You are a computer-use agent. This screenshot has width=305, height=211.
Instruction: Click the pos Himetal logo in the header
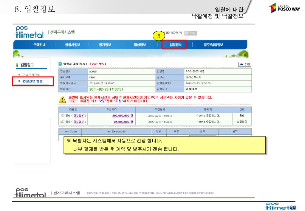[30, 32]
